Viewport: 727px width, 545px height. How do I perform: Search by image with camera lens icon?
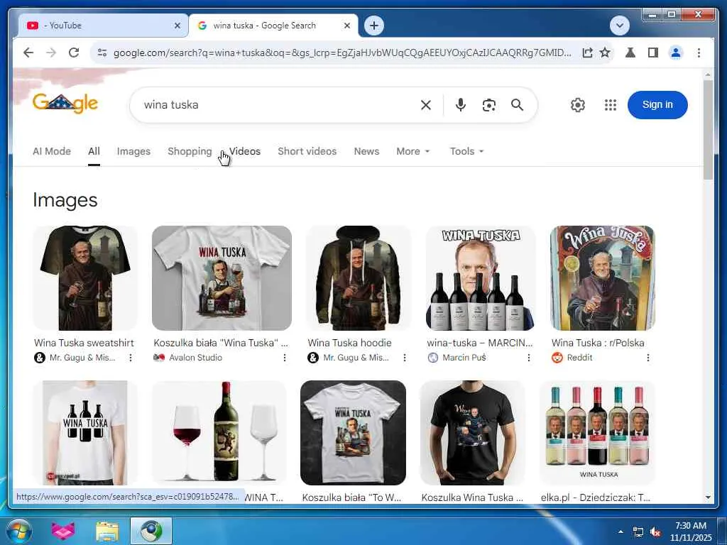coord(488,105)
